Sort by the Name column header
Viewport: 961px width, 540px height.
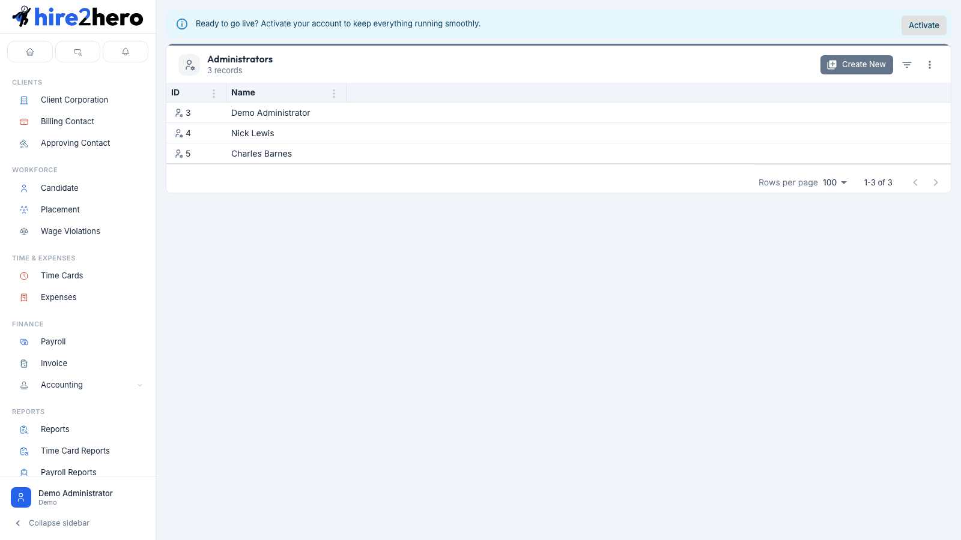click(243, 92)
